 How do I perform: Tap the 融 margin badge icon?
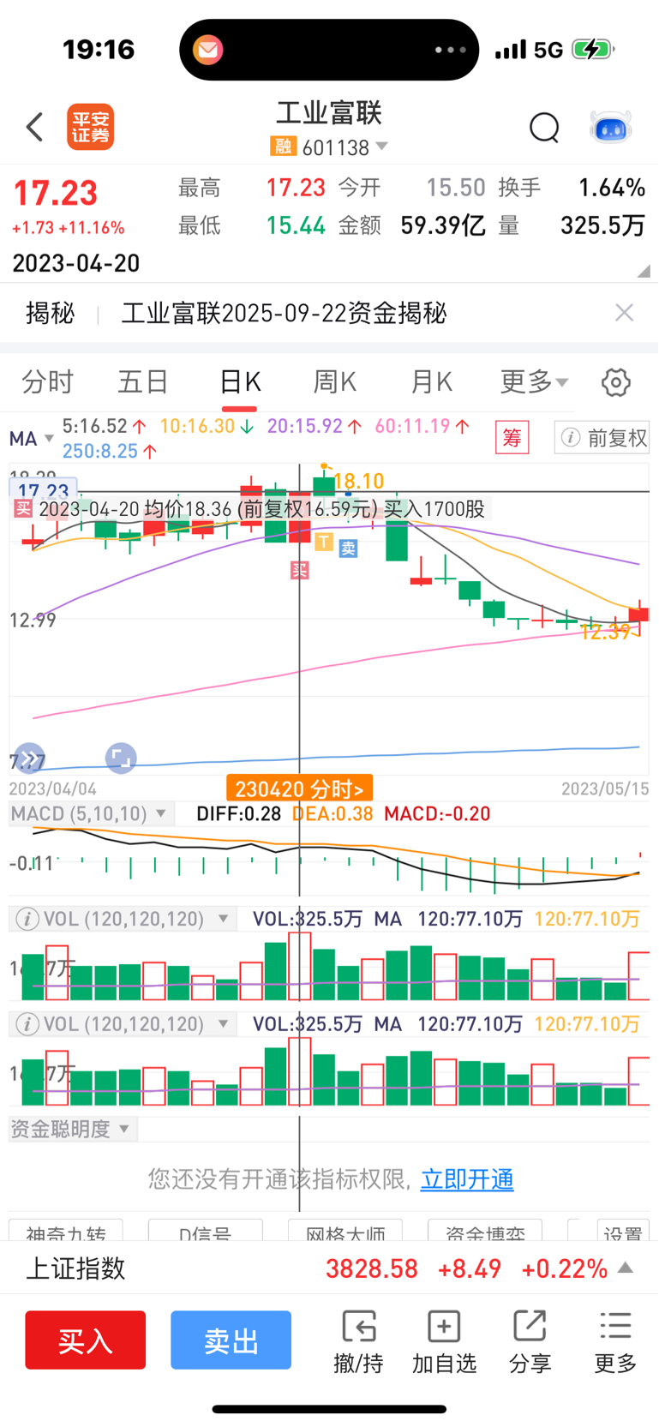(283, 147)
